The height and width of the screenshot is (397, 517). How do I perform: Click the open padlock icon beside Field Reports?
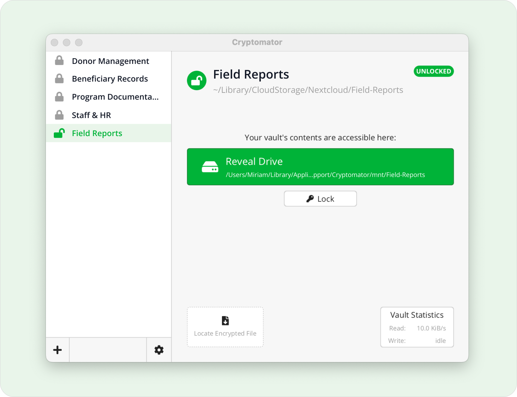(59, 133)
